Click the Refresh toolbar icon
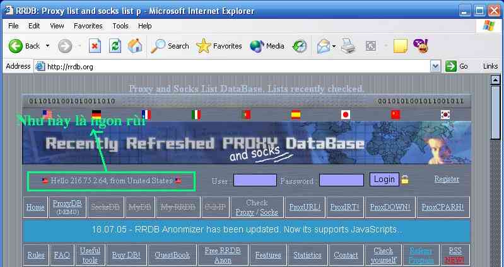This screenshot has width=504, height=267. [x=115, y=46]
